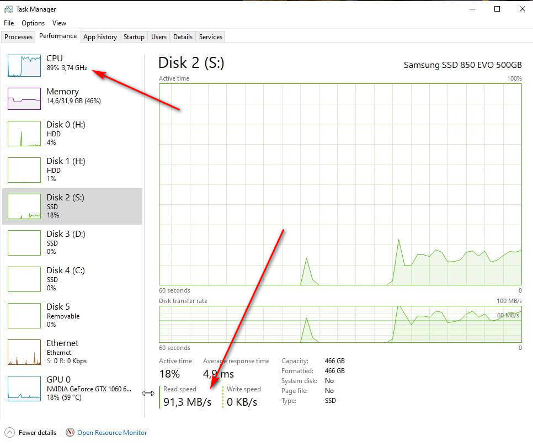Screen dimensions: 533x446
Task: Click the Capacity 466 GB value
Action: point(334,360)
